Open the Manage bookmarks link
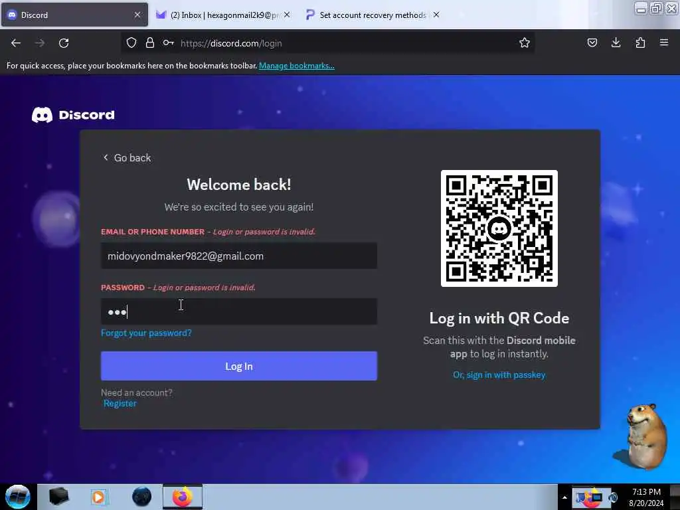Image resolution: width=680 pixels, height=510 pixels. coord(297,66)
